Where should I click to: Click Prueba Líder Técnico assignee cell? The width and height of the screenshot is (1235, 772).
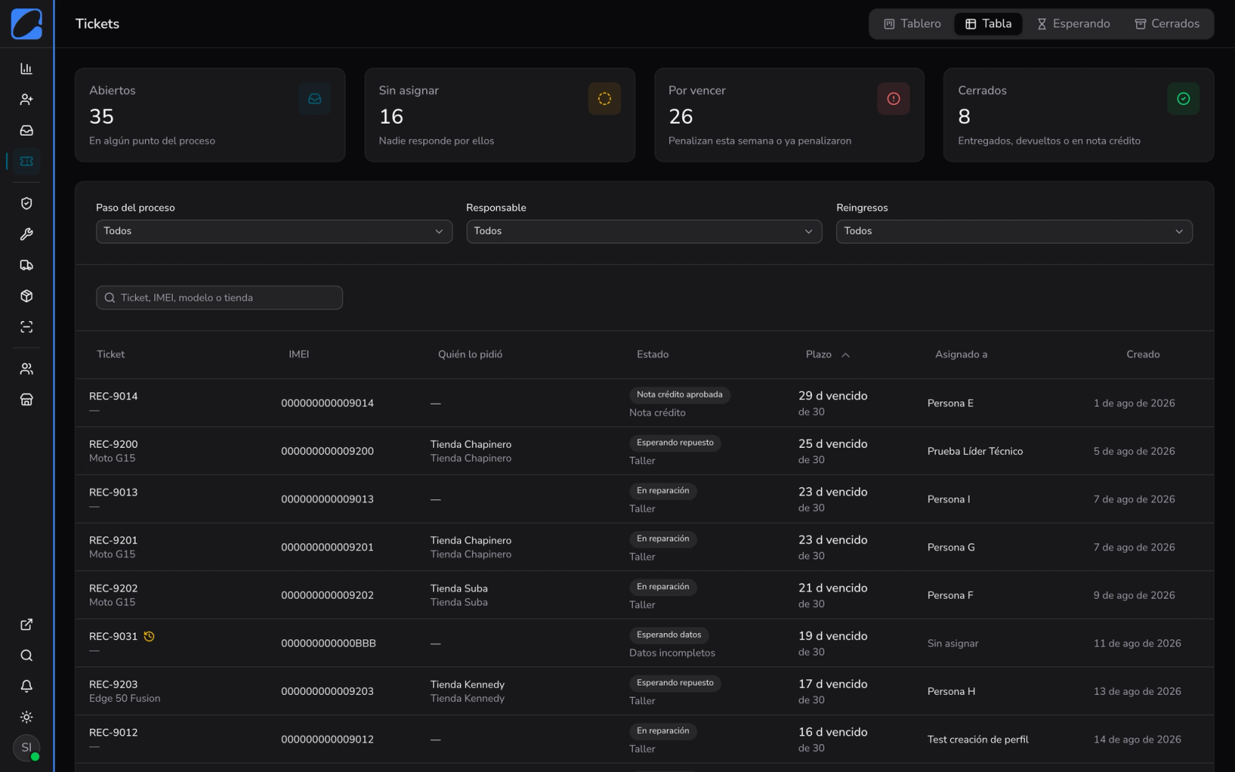[975, 451]
